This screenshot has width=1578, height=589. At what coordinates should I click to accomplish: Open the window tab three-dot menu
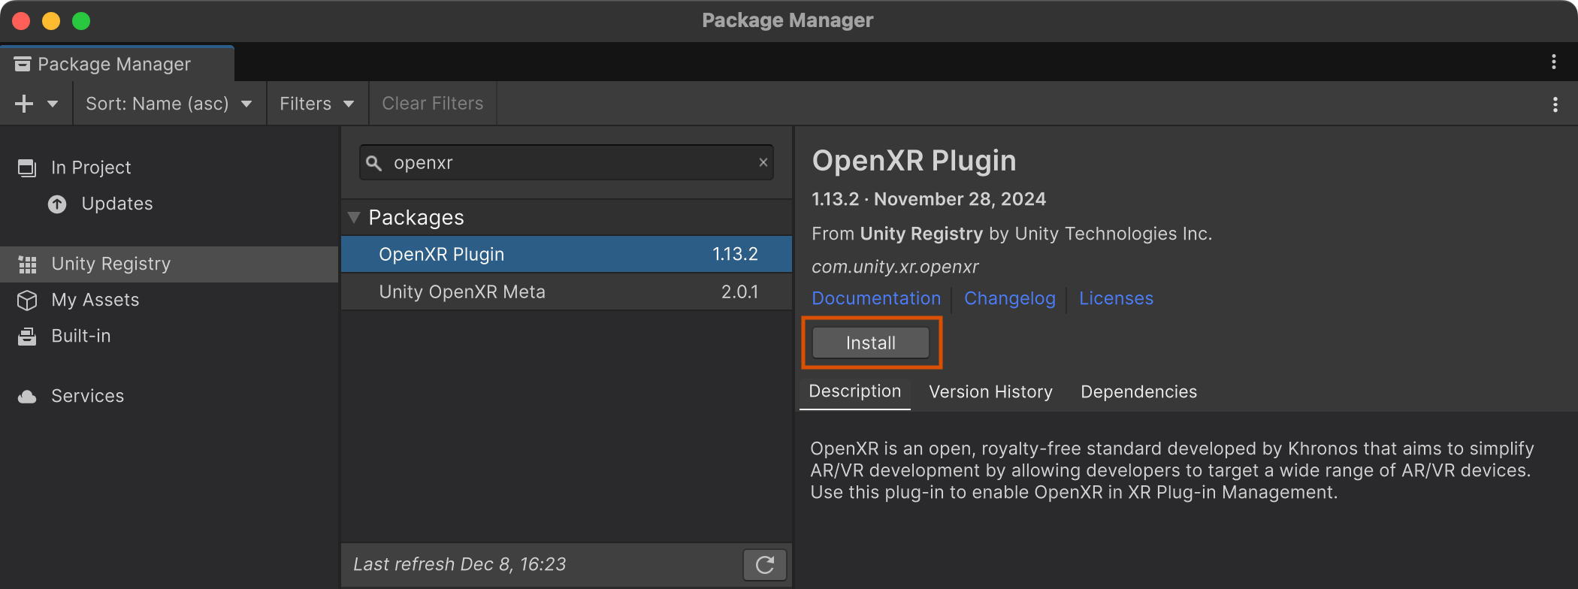tap(1553, 62)
